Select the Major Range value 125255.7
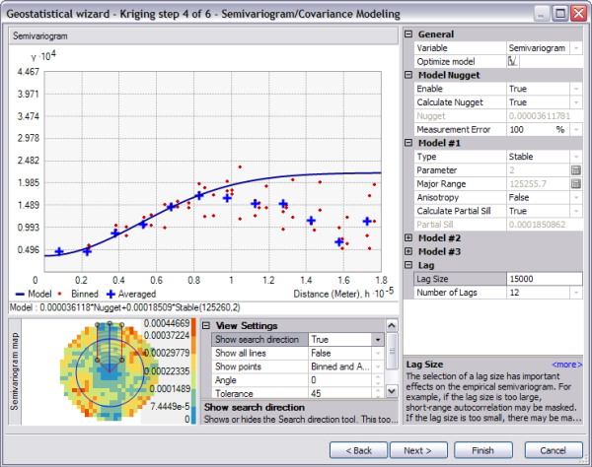Viewport: 592px width, 467px height. (x=528, y=184)
